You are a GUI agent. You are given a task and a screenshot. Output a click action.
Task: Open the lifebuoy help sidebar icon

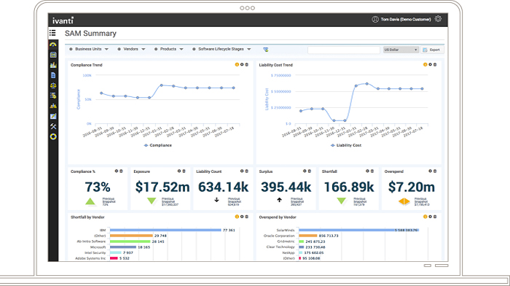(x=53, y=137)
